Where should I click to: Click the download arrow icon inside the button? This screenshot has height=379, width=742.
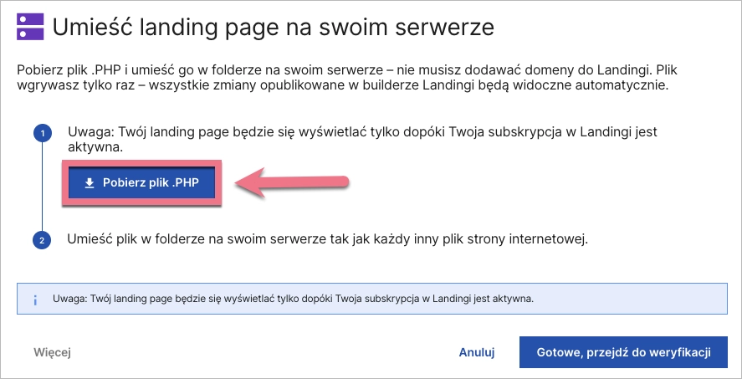click(90, 183)
